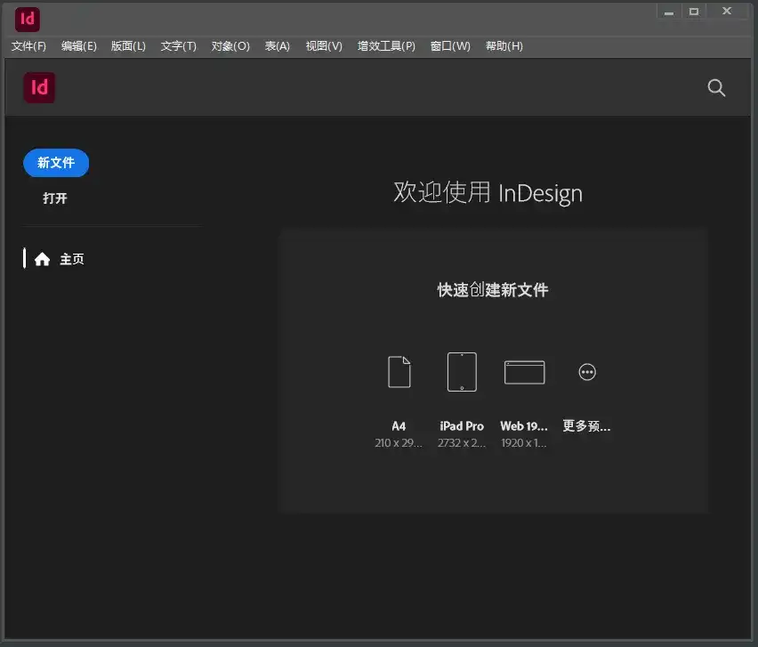Open the 帮助(H) menu
The width and height of the screenshot is (758, 647).
pos(504,45)
